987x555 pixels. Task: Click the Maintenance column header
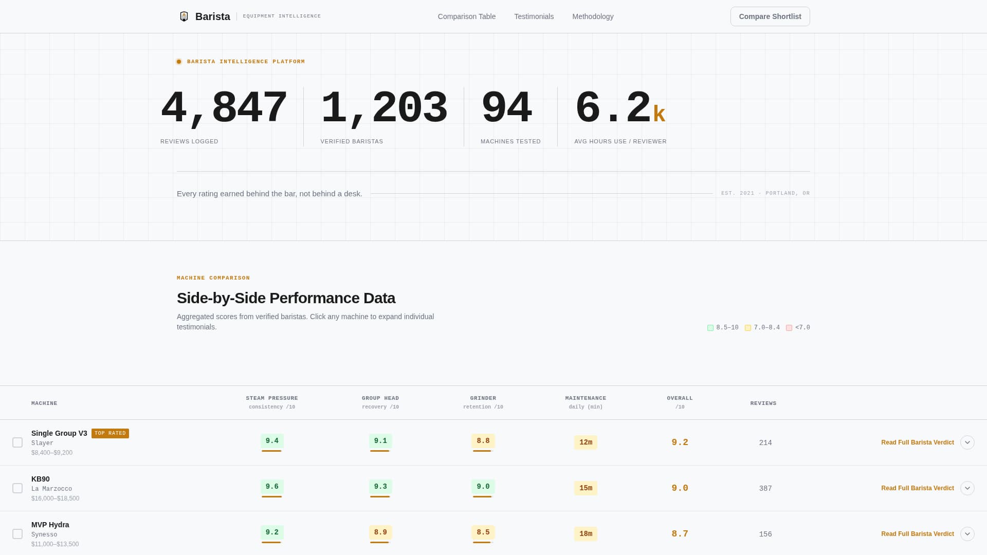pos(586,402)
